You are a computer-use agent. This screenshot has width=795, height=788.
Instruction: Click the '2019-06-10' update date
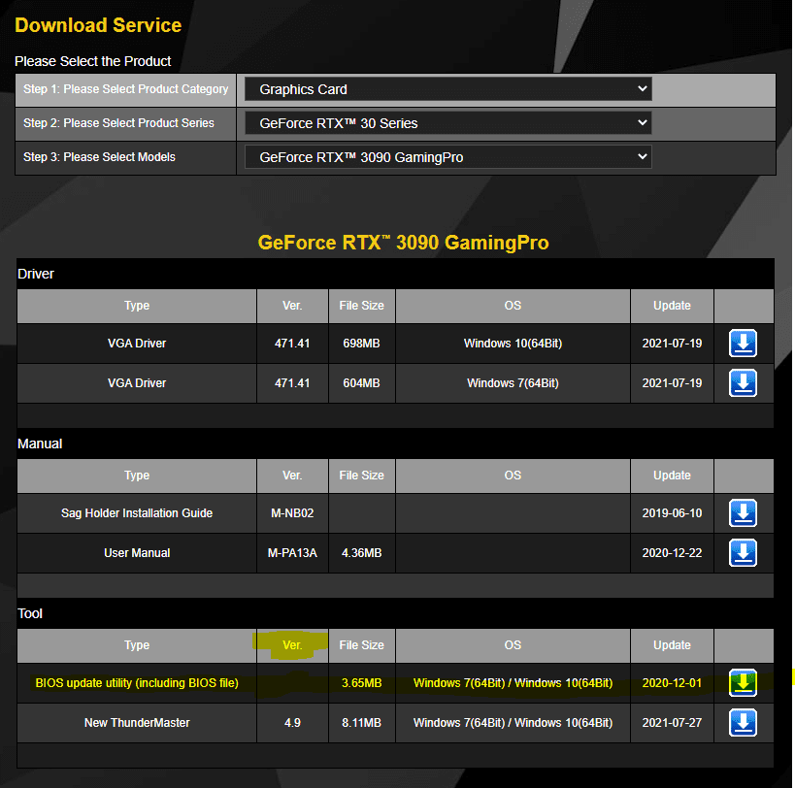tap(672, 512)
